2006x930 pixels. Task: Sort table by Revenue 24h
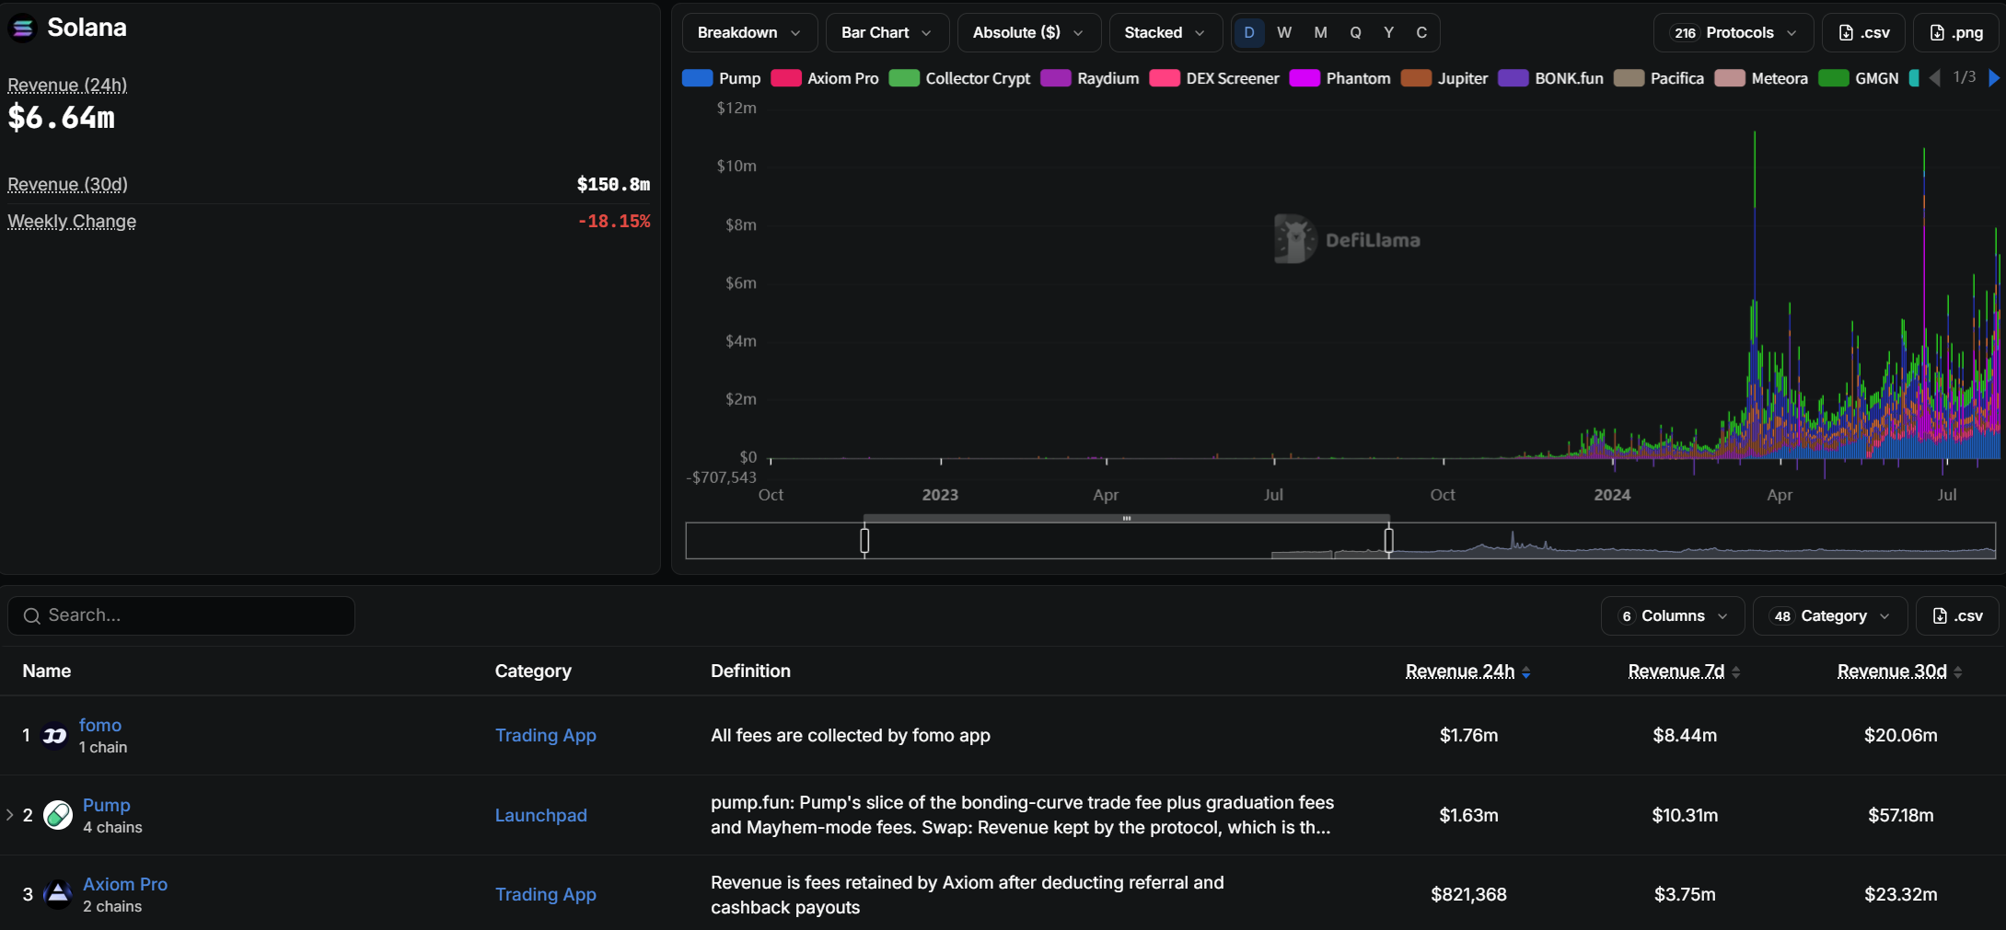click(1467, 672)
